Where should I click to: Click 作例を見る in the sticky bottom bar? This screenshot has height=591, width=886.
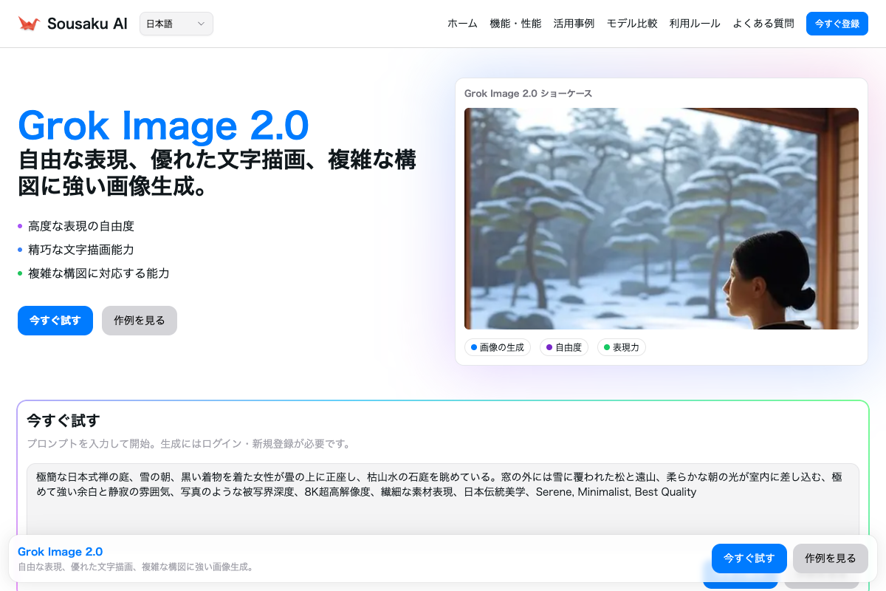point(830,558)
